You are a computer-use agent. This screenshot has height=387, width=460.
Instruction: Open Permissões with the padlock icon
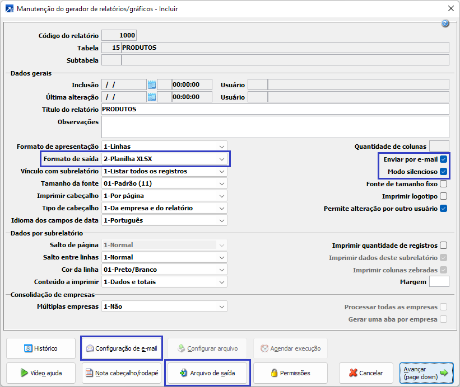click(x=290, y=373)
